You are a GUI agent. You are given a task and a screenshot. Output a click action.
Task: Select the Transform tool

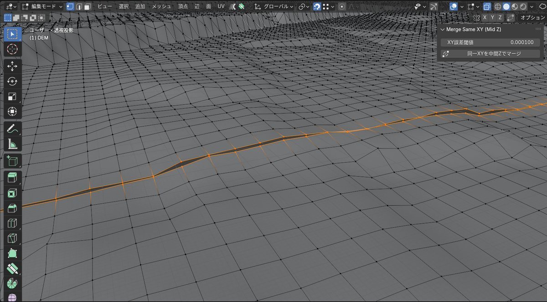click(12, 112)
